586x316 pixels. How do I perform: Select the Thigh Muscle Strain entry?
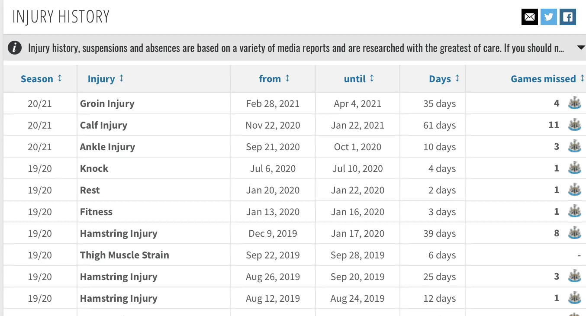tap(124, 255)
